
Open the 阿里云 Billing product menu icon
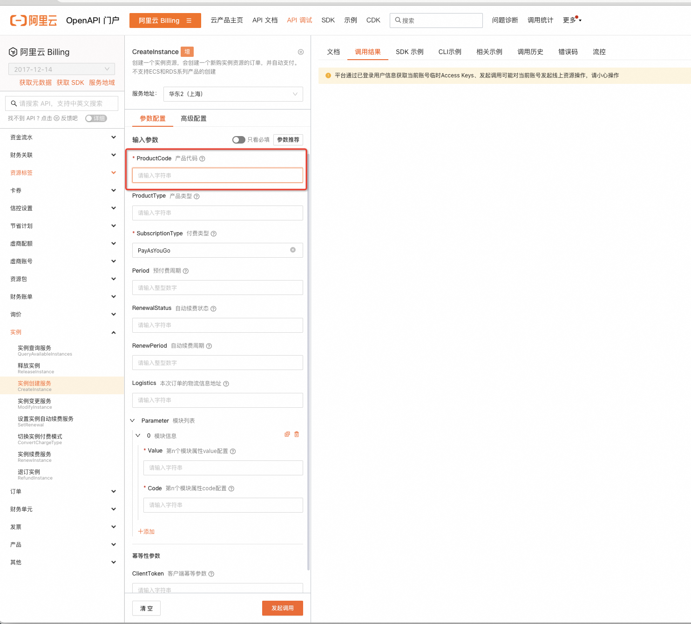pyautogui.click(x=189, y=21)
